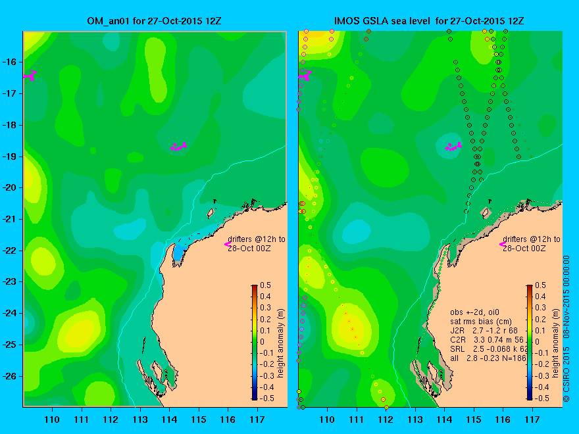Click the latitude label "-26"
The image size is (579, 434).
10,376
